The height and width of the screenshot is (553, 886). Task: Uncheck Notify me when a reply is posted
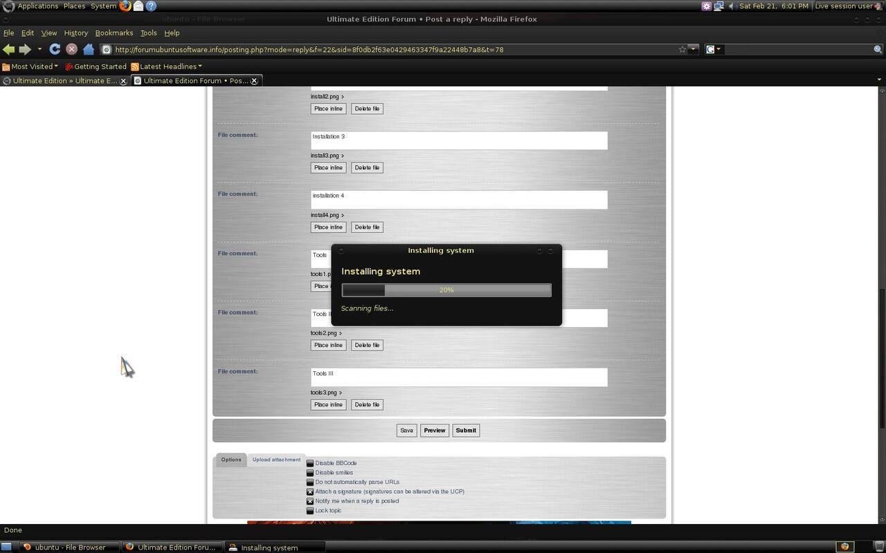pos(310,501)
